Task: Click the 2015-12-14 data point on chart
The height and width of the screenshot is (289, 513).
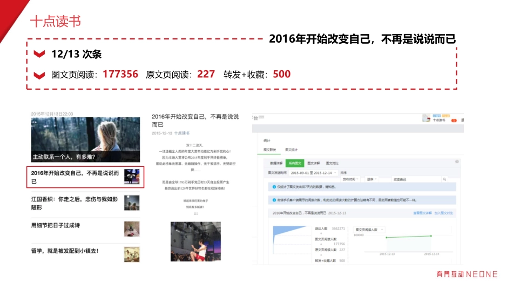Action: click(431, 236)
